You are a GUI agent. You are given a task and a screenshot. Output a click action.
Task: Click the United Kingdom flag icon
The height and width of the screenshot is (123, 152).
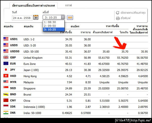pos(6,57)
